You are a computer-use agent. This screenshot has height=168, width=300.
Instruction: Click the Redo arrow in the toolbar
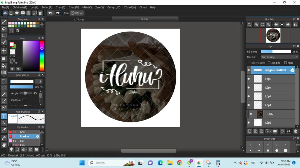(x=57, y=13)
